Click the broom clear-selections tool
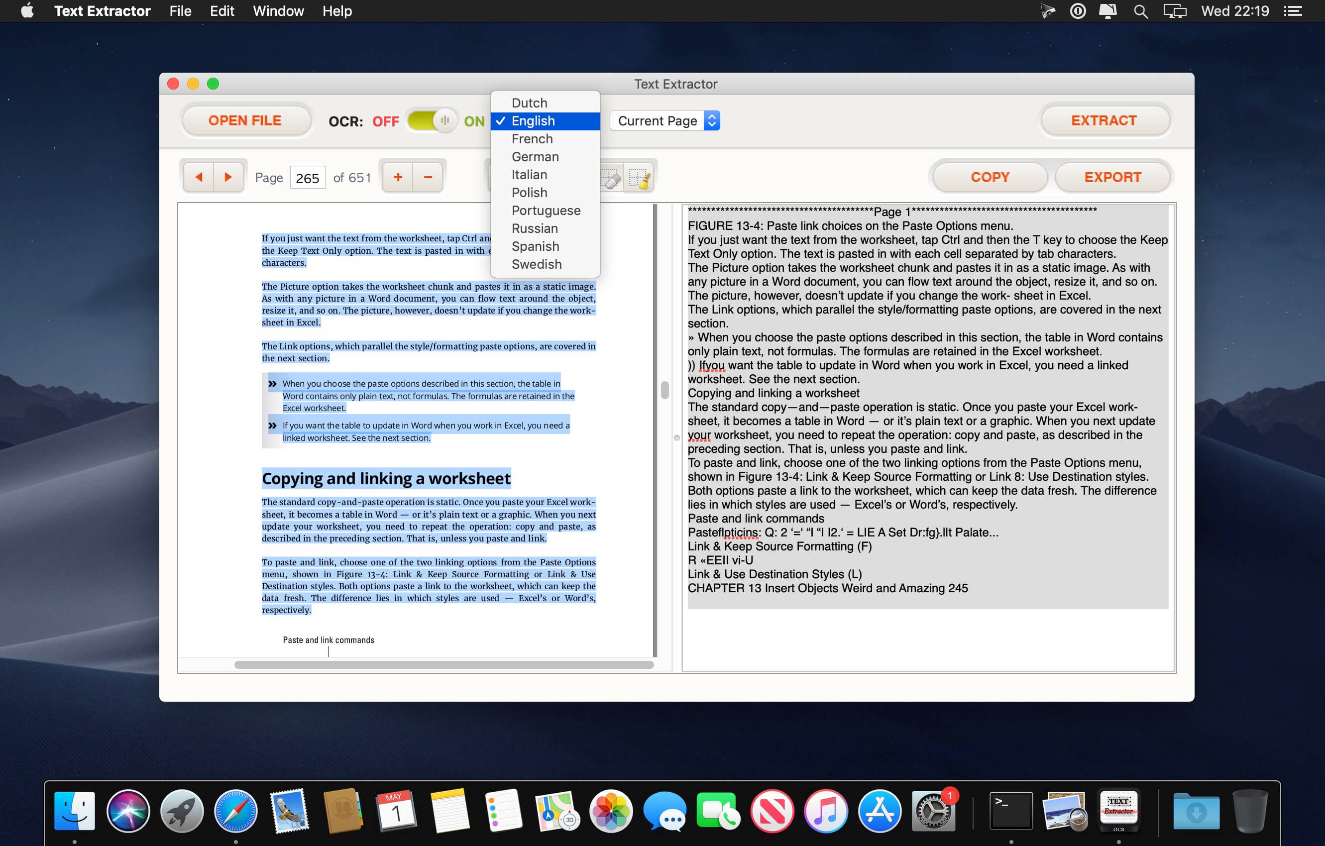1325x846 pixels. [x=639, y=178]
